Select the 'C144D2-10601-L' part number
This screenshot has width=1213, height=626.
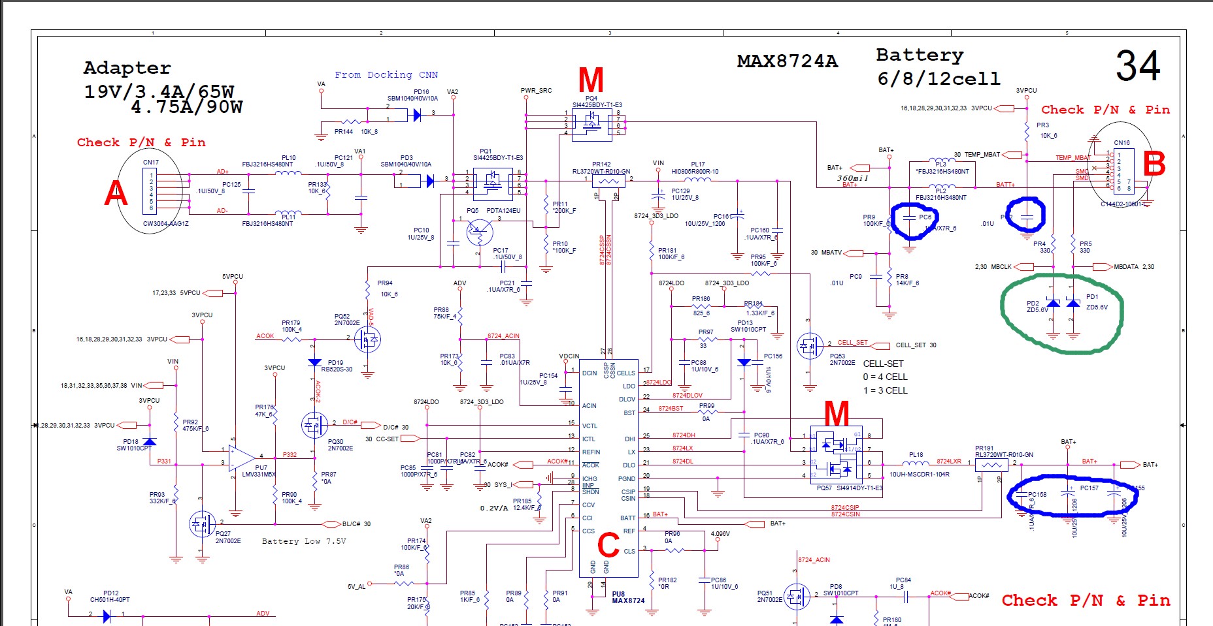[x=1123, y=204]
